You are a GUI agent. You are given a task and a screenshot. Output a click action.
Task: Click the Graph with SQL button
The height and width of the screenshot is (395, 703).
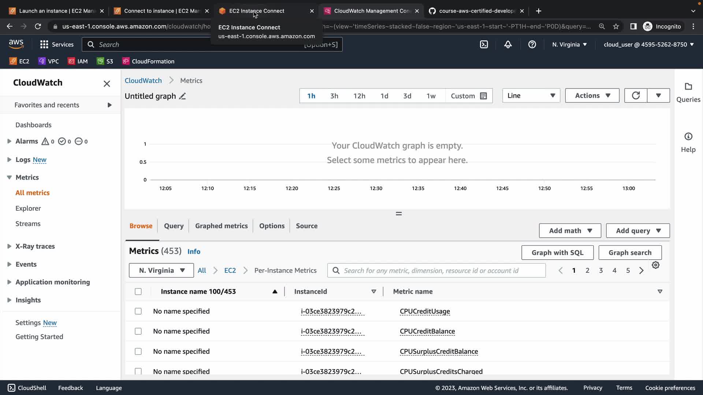point(557,253)
